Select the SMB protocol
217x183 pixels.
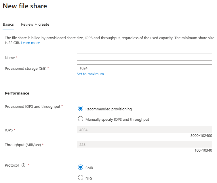click(x=81, y=167)
